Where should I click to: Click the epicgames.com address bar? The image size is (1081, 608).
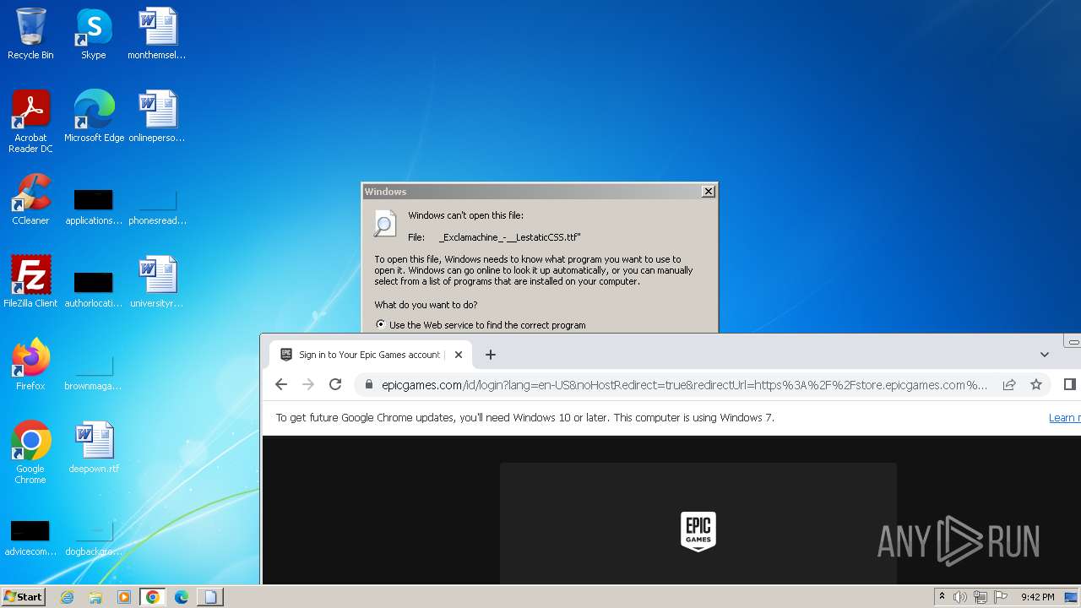684,384
